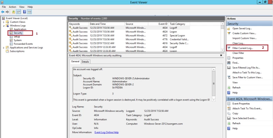Sort by the Source column header
Image resolution: width=273 pixels, height=138 pixels.
coord(136,24)
